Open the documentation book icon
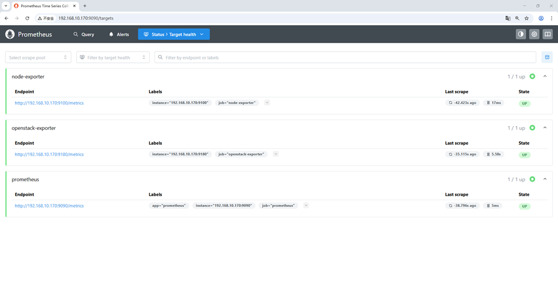 pos(548,34)
